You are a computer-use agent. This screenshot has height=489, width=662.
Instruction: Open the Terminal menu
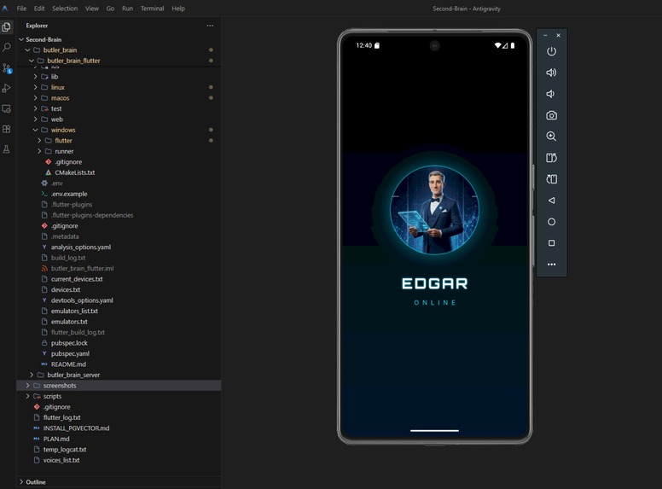(153, 9)
